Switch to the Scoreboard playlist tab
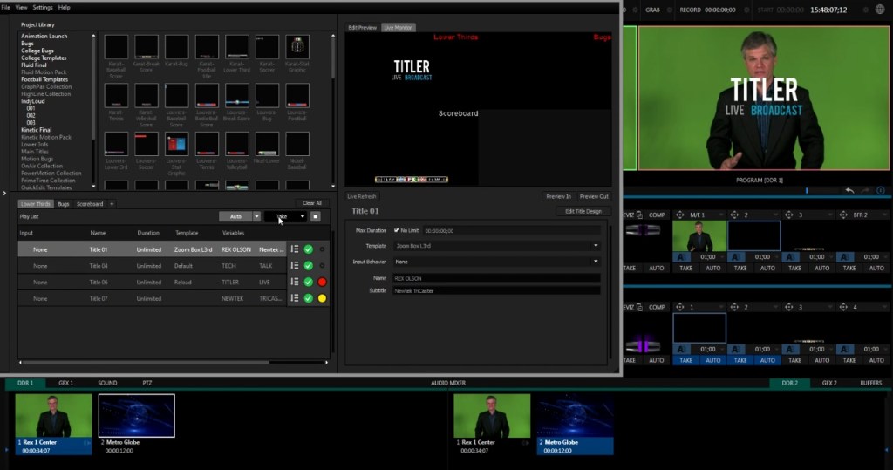Screen dimensions: 893x470 point(90,204)
